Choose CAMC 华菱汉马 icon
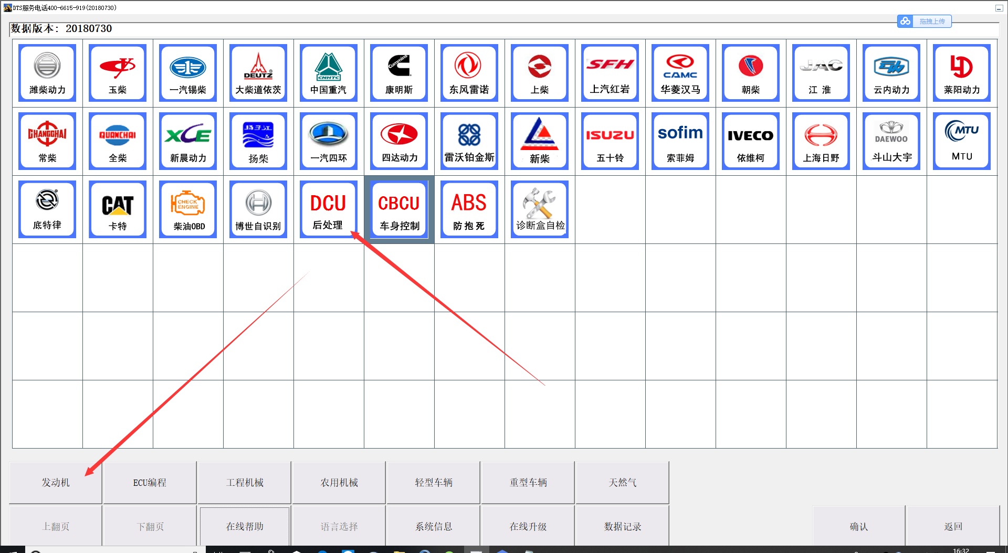Image resolution: width=1008 pixels, height=553 pixels. coord(680,73)
